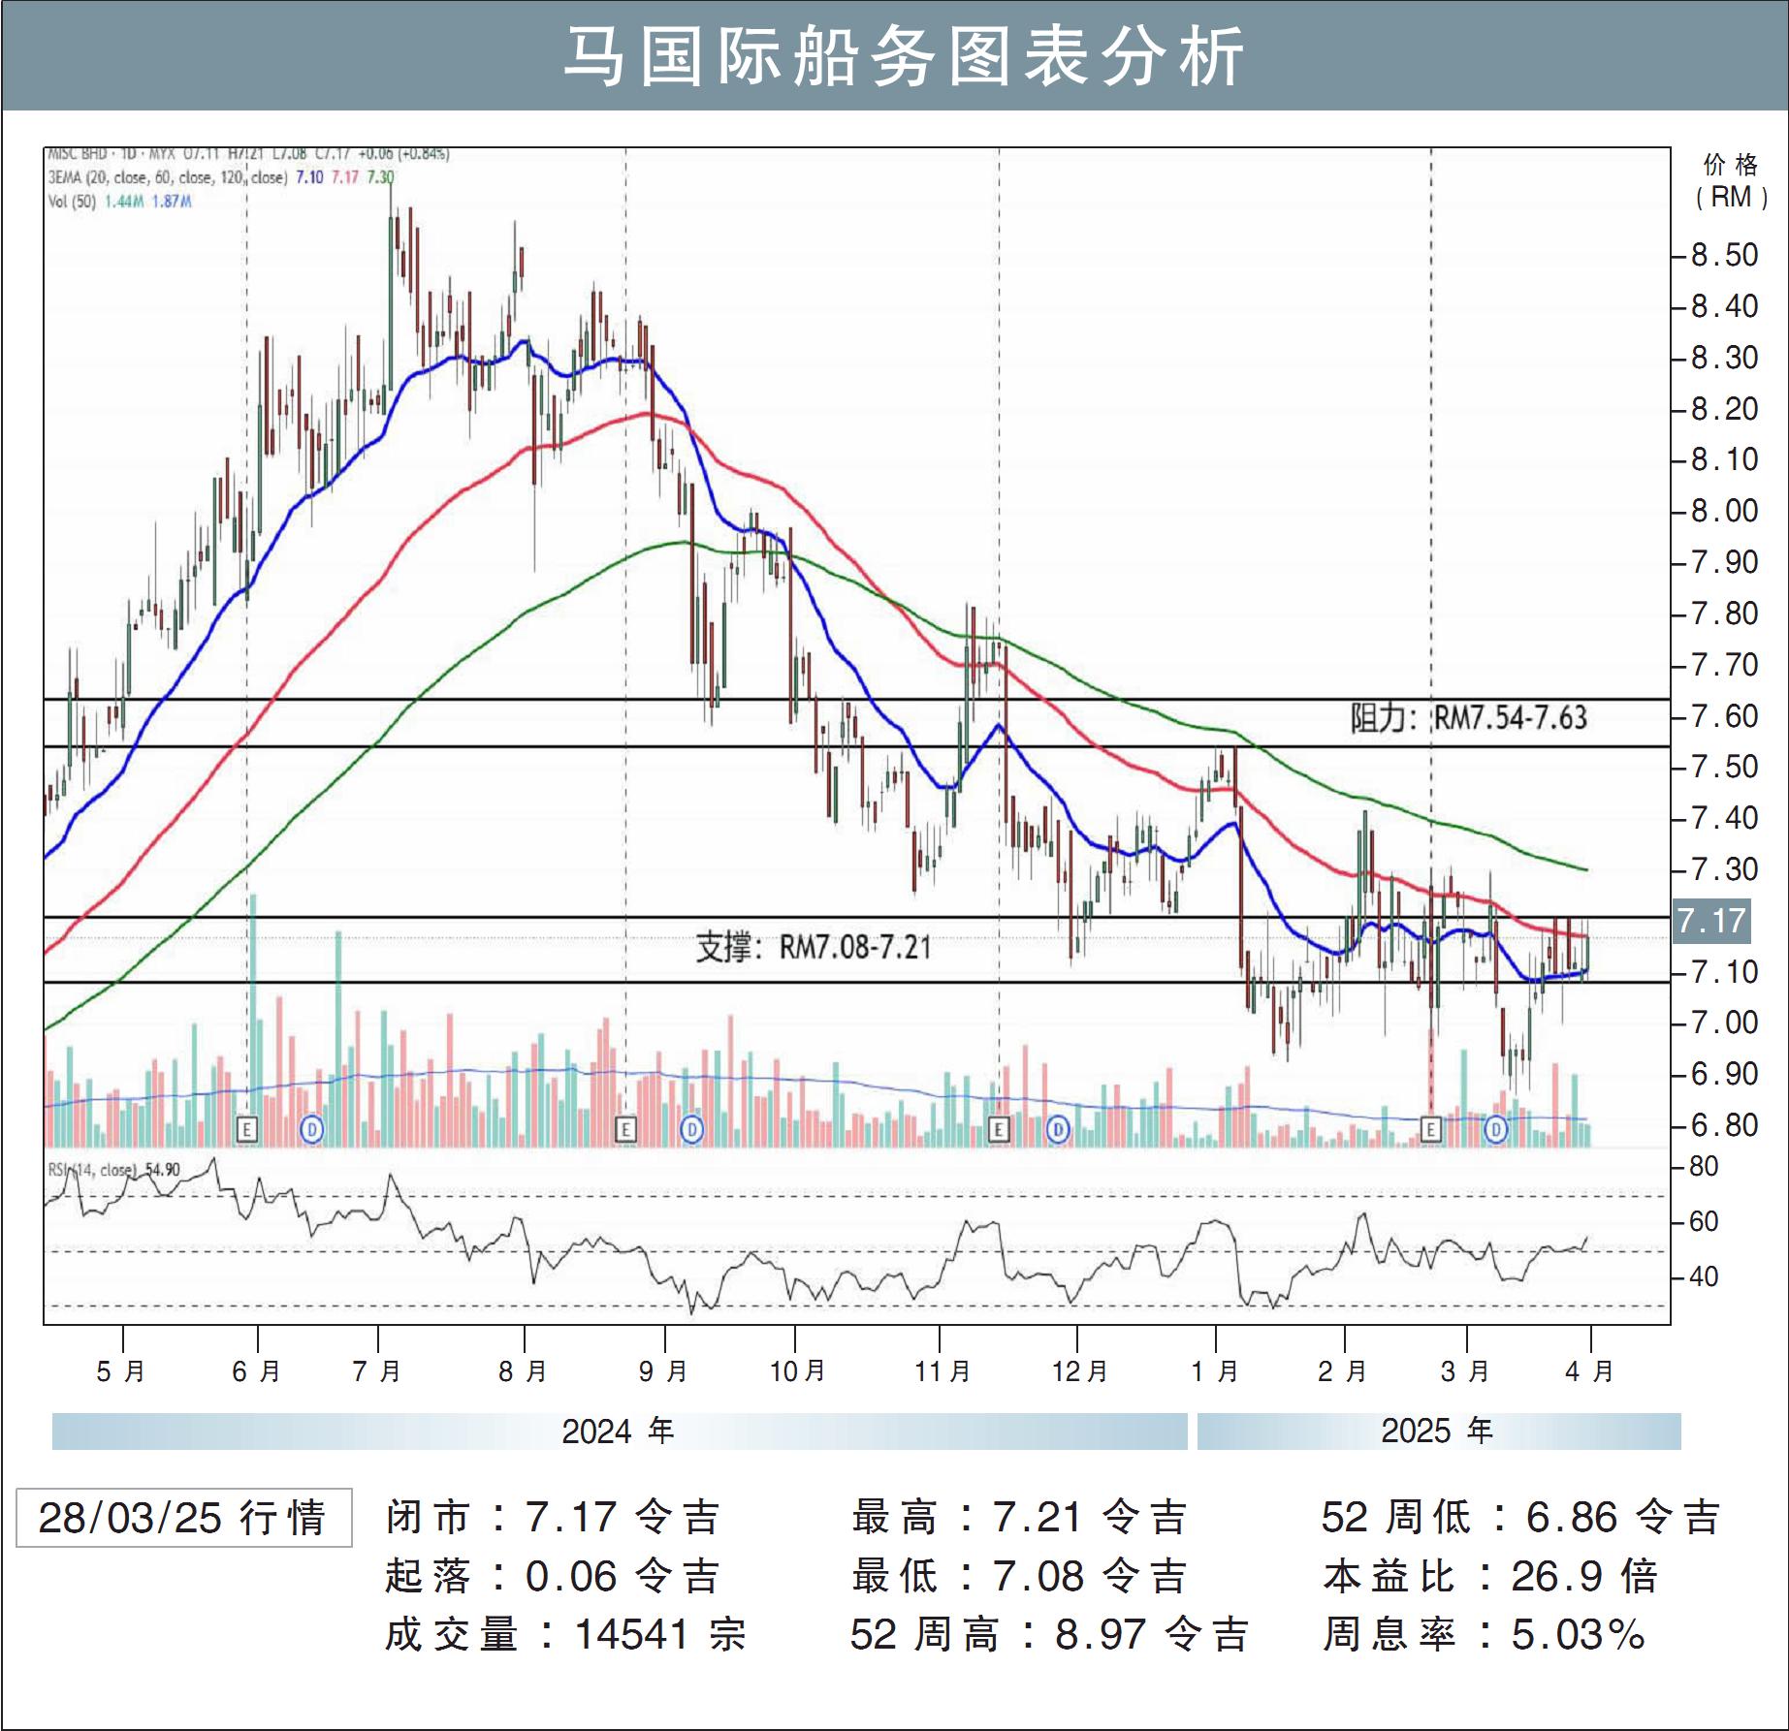The image size is (1789, 1731).
Task: Click the support label 支撑: RM7.08-7.21
Action: (813, 947)
